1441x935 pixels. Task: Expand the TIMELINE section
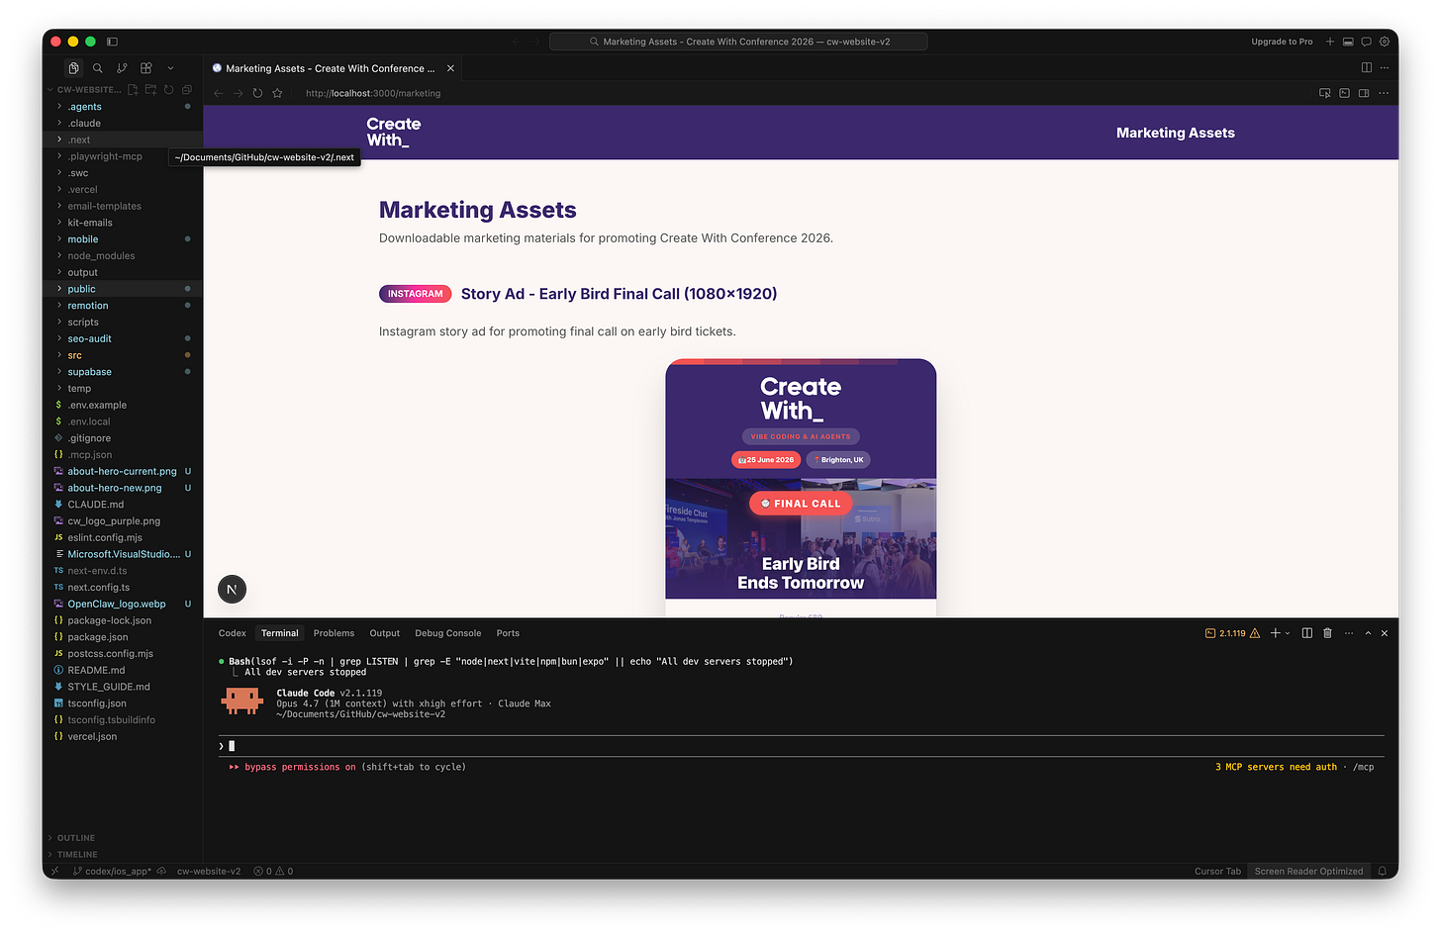click(123, 855)
